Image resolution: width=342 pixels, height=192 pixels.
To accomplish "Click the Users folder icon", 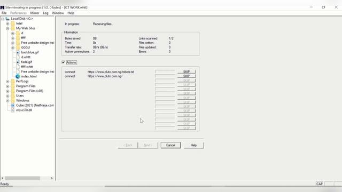I will click(x=13, y=95).
